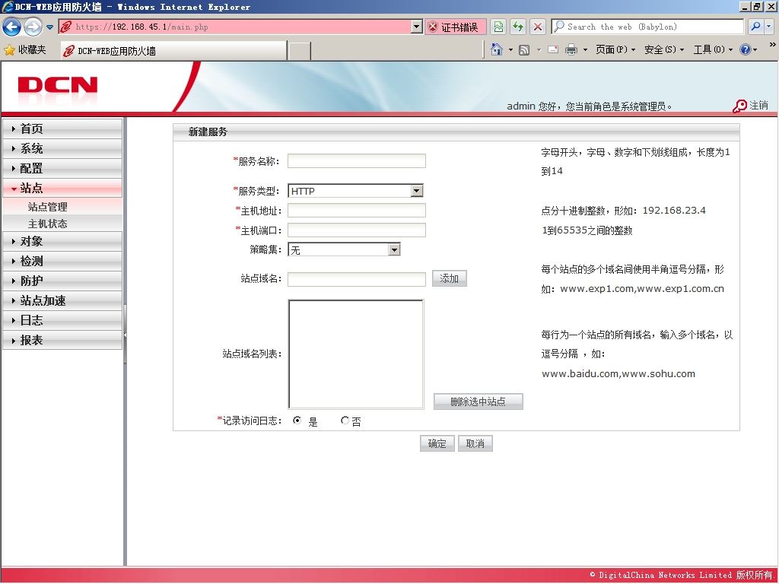Open the print options dropdown arrow

[585, 50]
